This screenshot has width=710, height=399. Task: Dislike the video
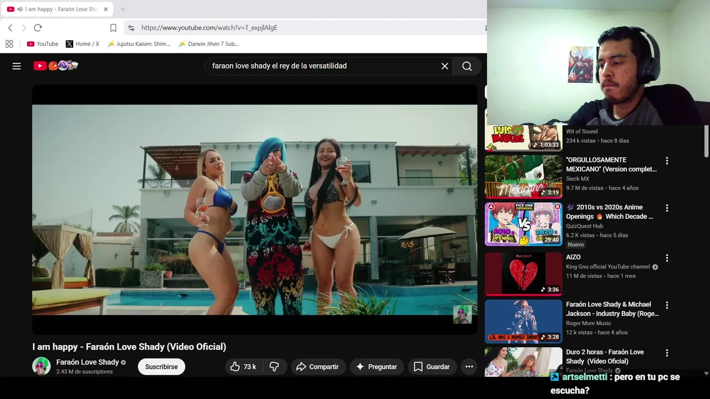click(x=275, y=367)
